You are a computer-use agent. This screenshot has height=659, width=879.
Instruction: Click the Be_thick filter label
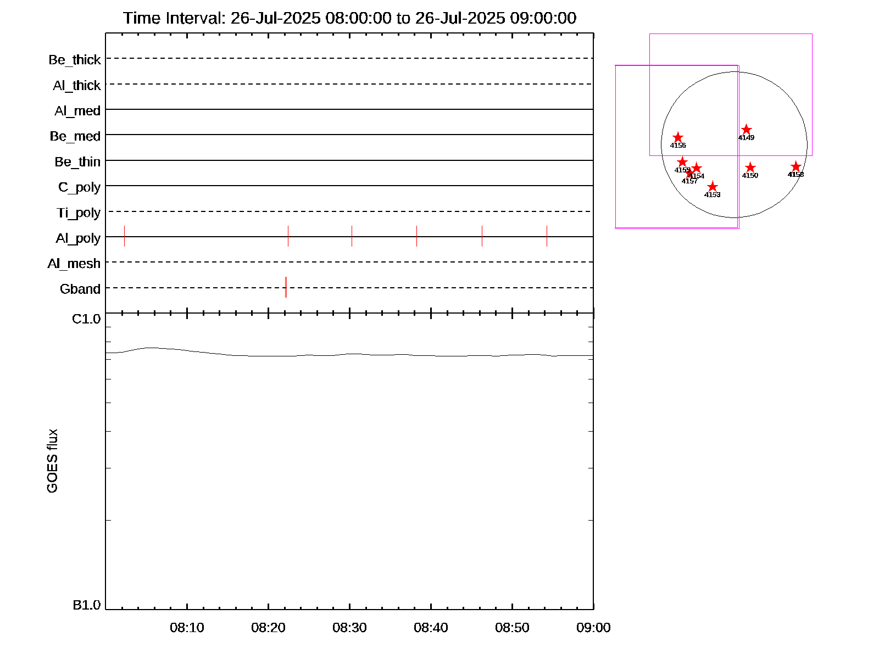coord(75,60)
